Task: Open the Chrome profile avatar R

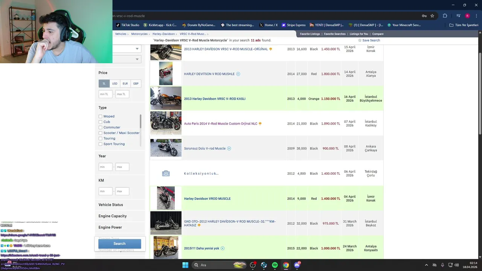Action: (467, 16)
